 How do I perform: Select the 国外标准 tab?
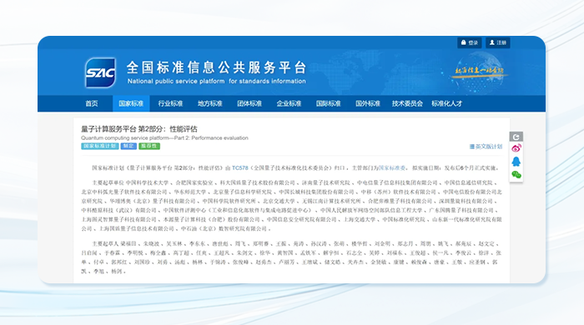pyautogui.click(x=368, y=103)
